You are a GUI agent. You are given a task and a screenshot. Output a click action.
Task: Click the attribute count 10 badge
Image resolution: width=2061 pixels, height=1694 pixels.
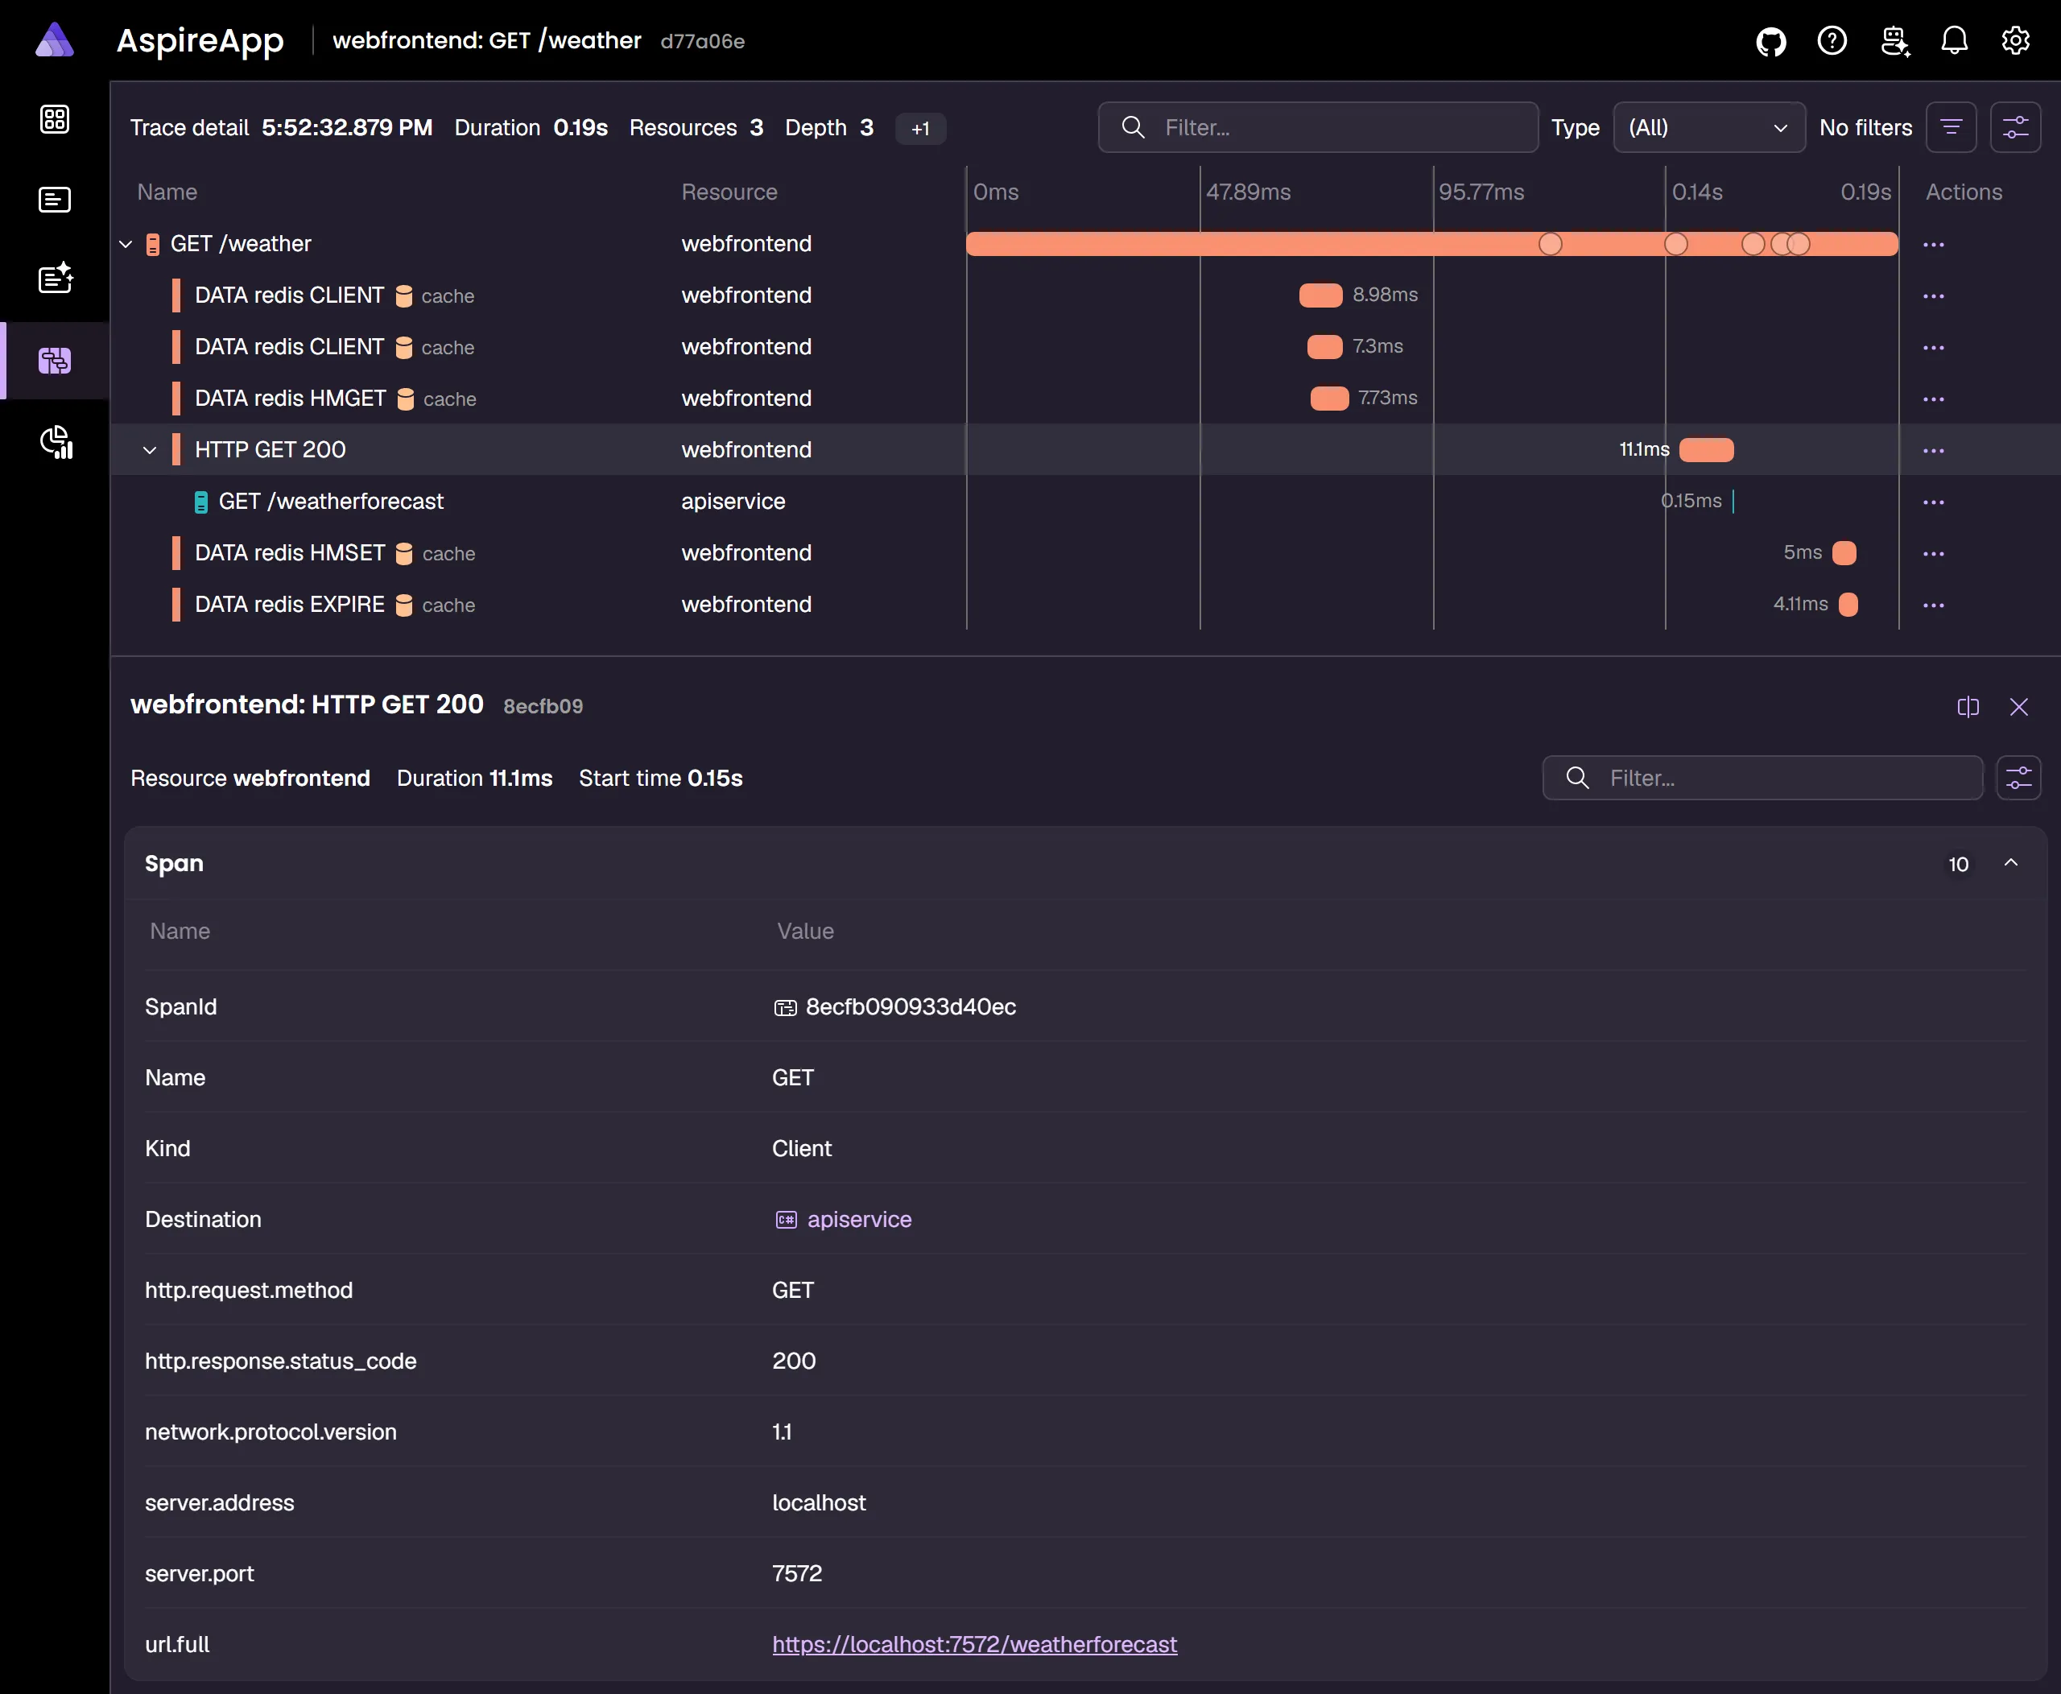(1958, 865)
